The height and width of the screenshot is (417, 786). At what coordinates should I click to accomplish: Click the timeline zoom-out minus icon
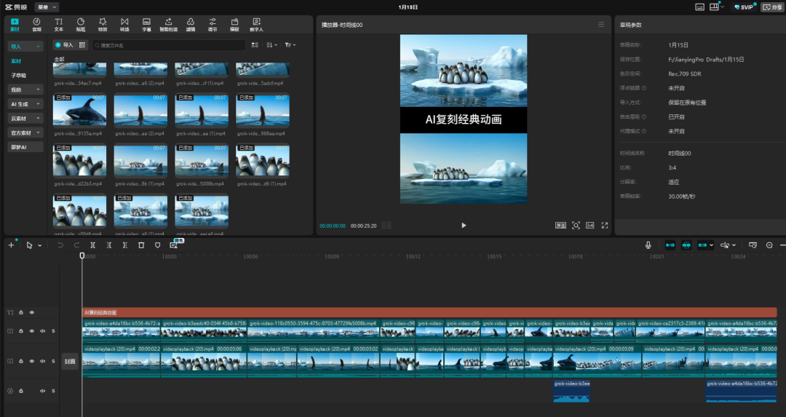(769, 245)
